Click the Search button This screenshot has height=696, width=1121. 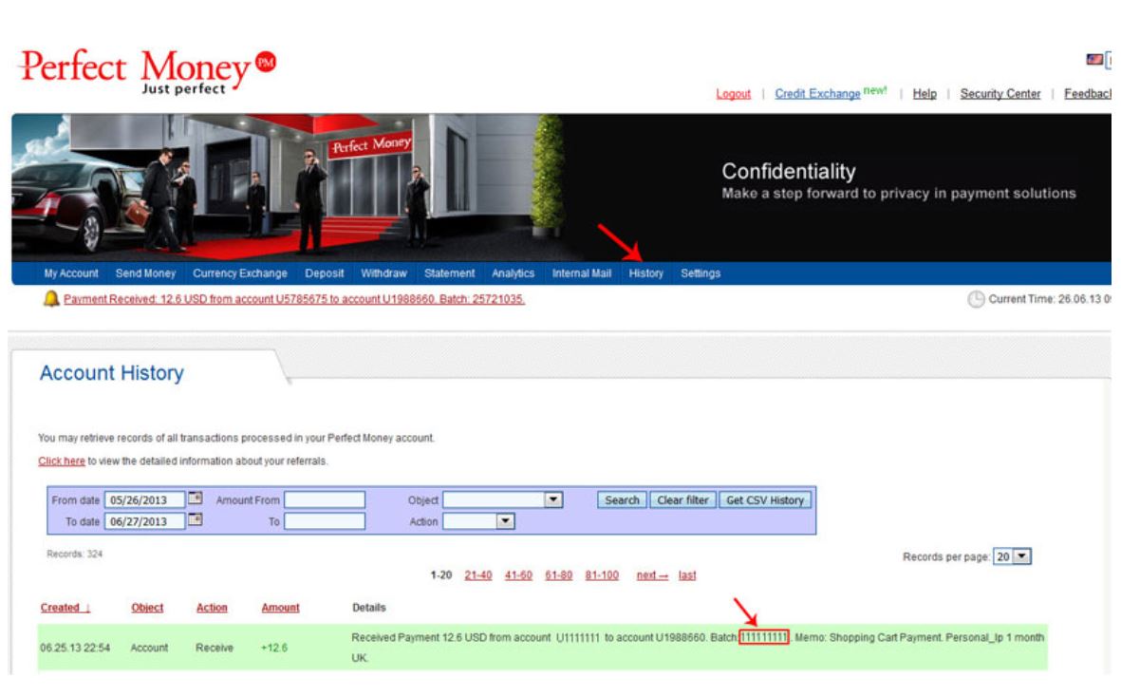(x=622, y=500)
